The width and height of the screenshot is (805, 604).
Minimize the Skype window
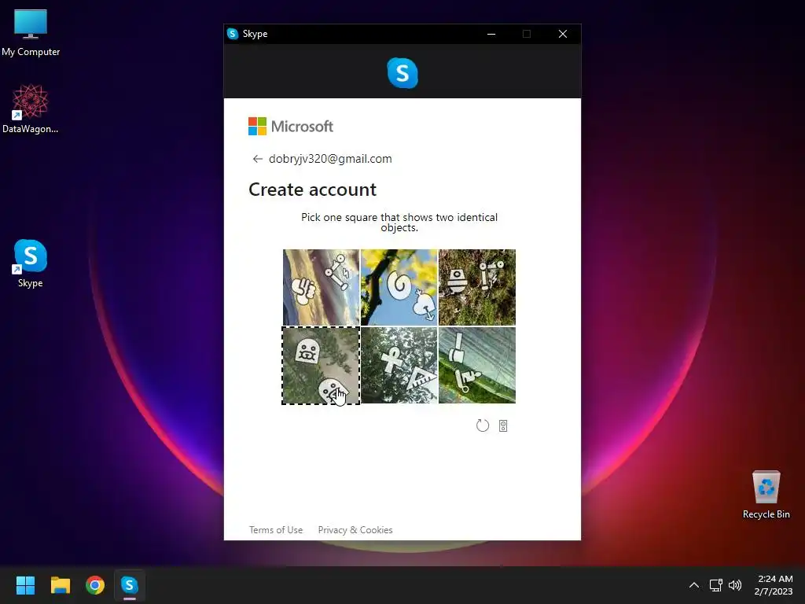point(491,34)
